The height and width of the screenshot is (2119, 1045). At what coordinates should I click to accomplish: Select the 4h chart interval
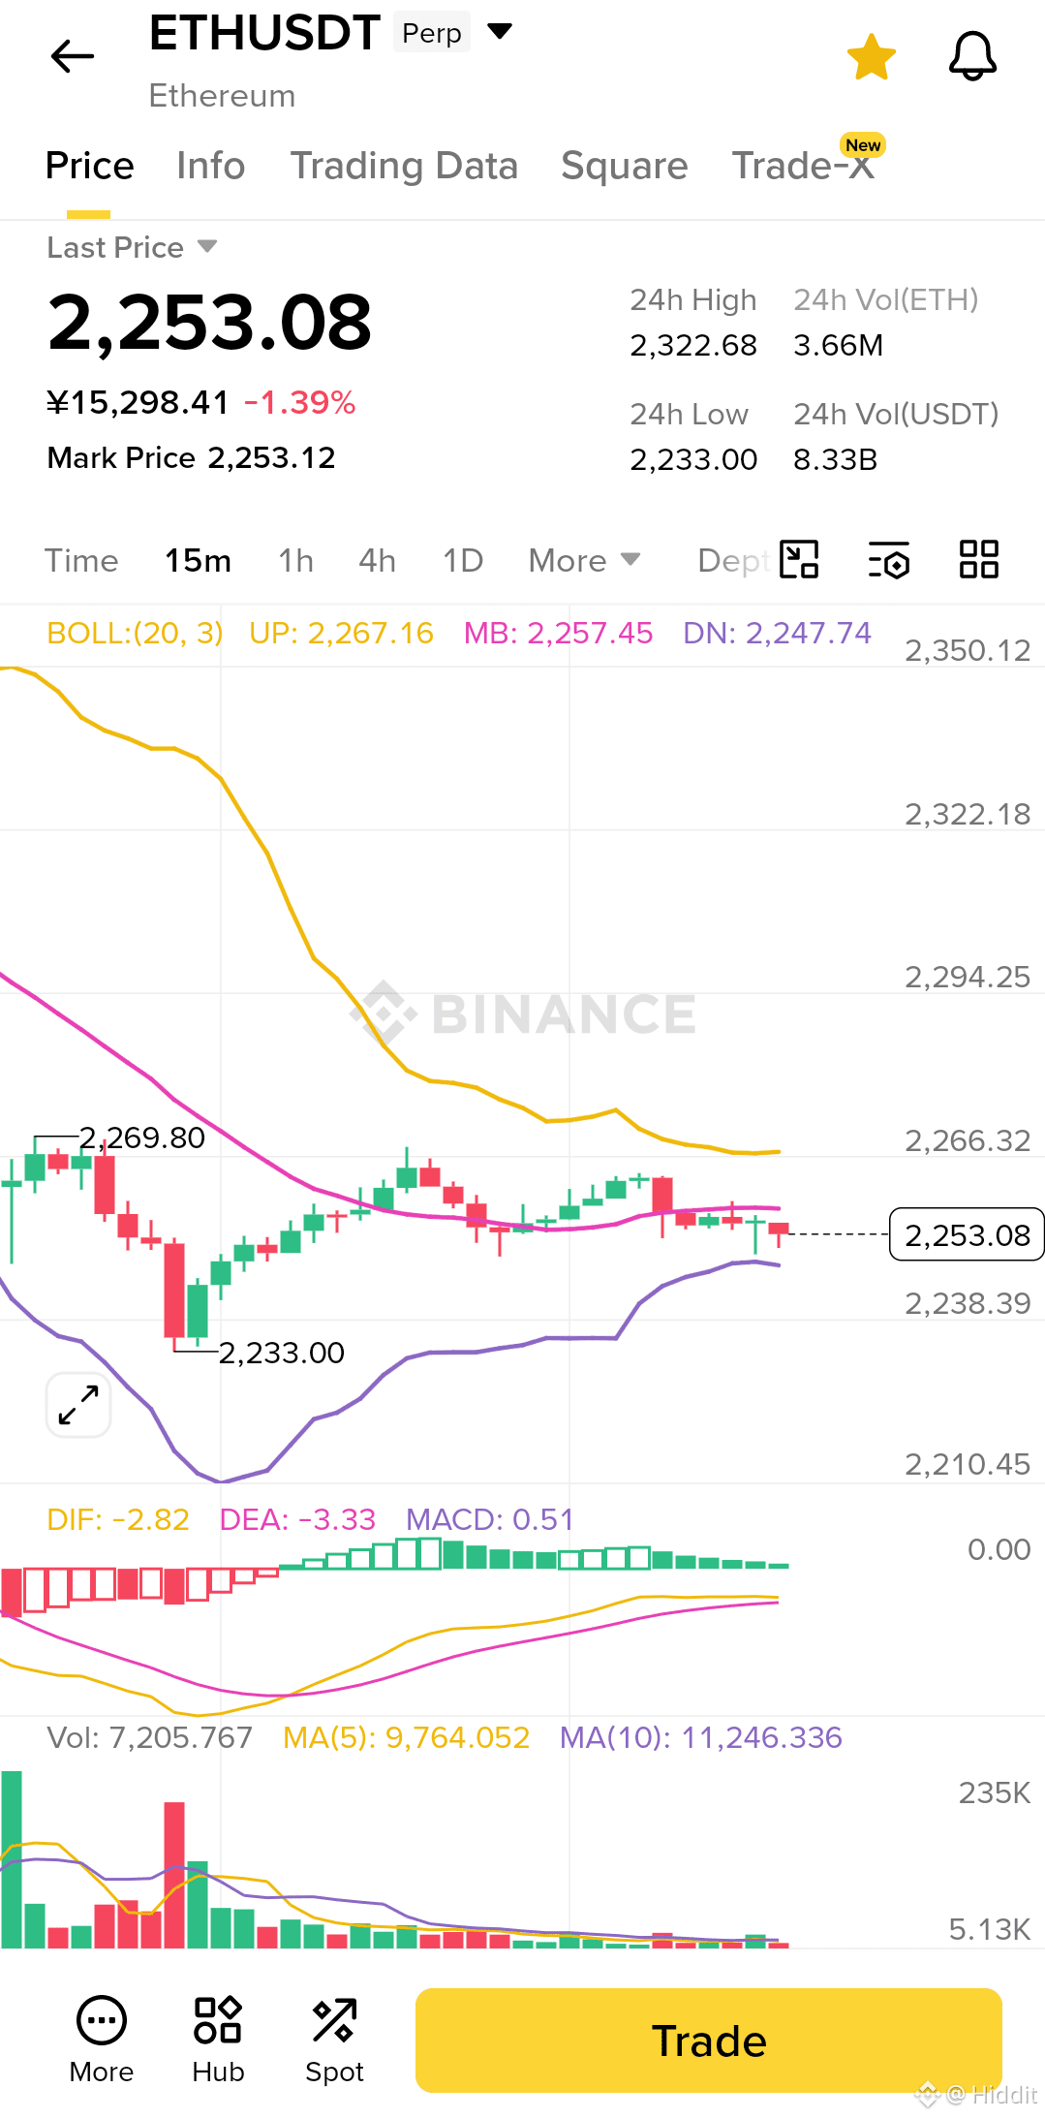pos(377,561)
